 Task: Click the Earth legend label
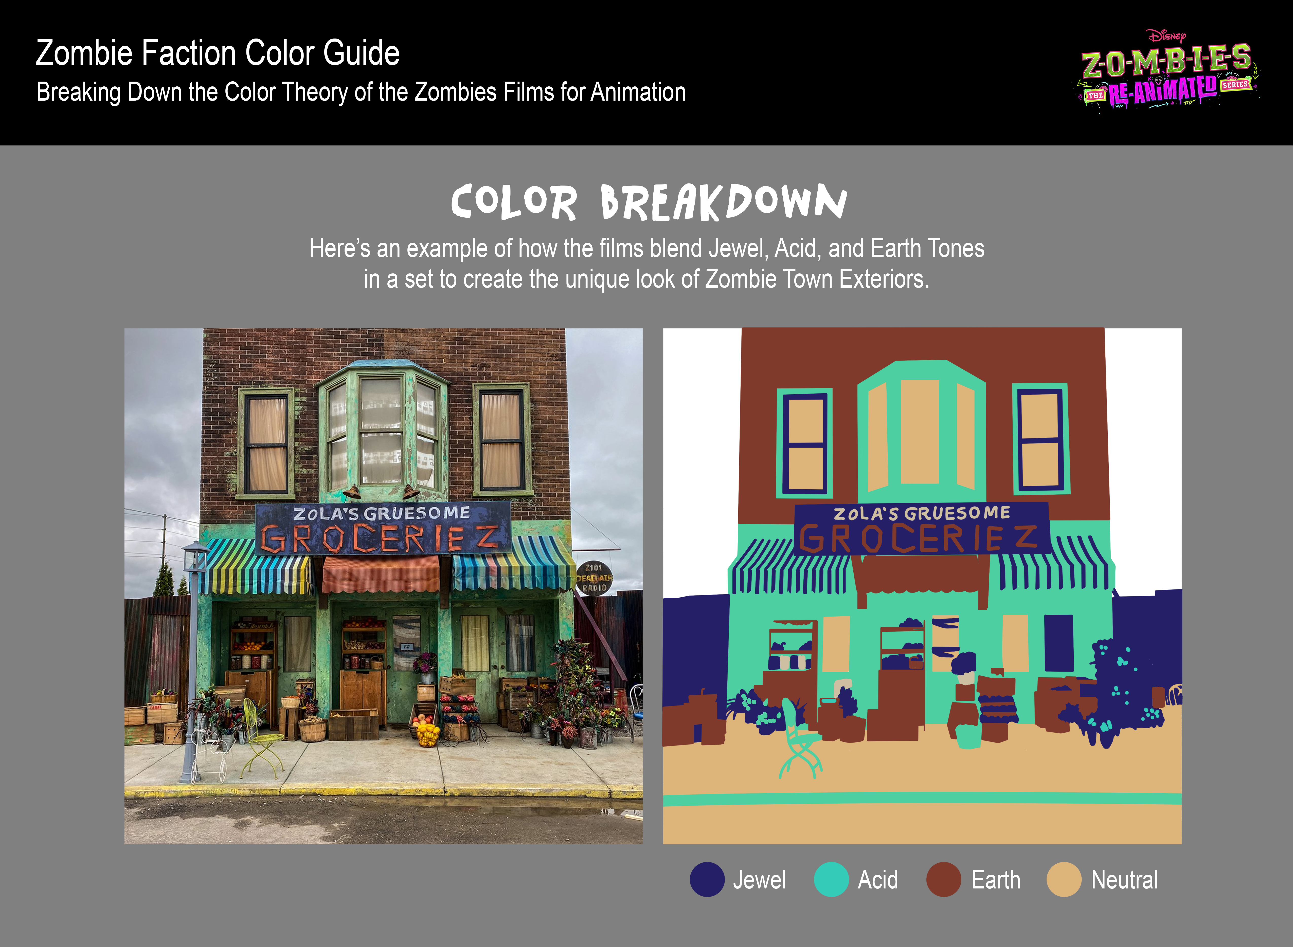pos(995,879)
